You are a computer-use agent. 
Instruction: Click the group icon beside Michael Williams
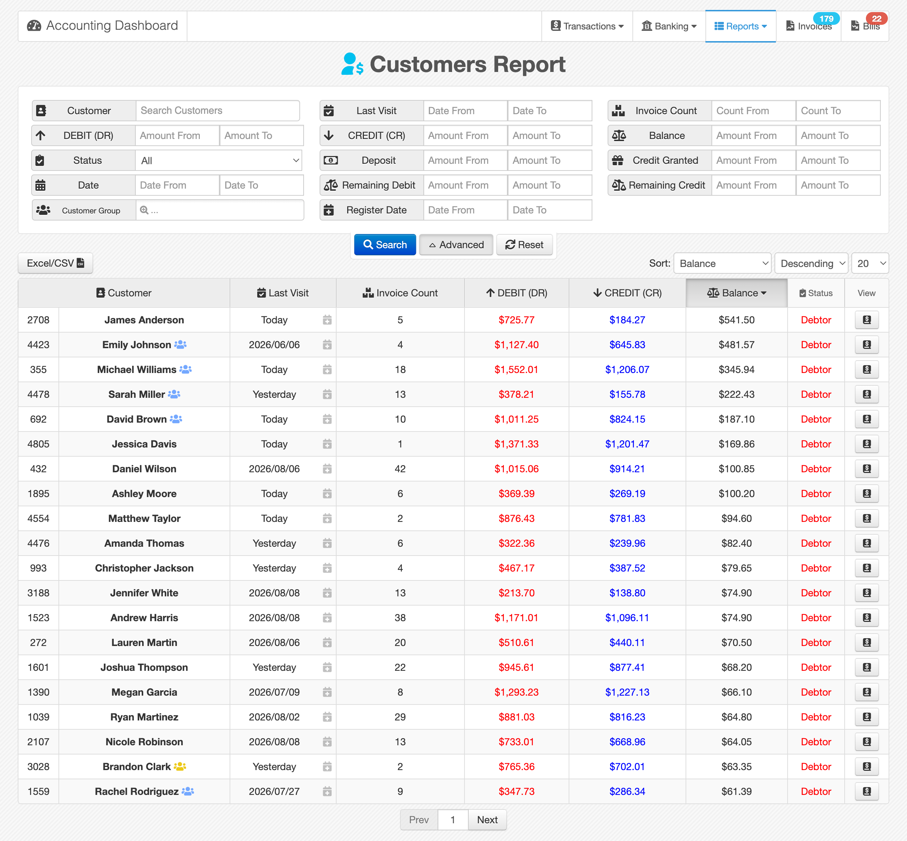point(186,369)
